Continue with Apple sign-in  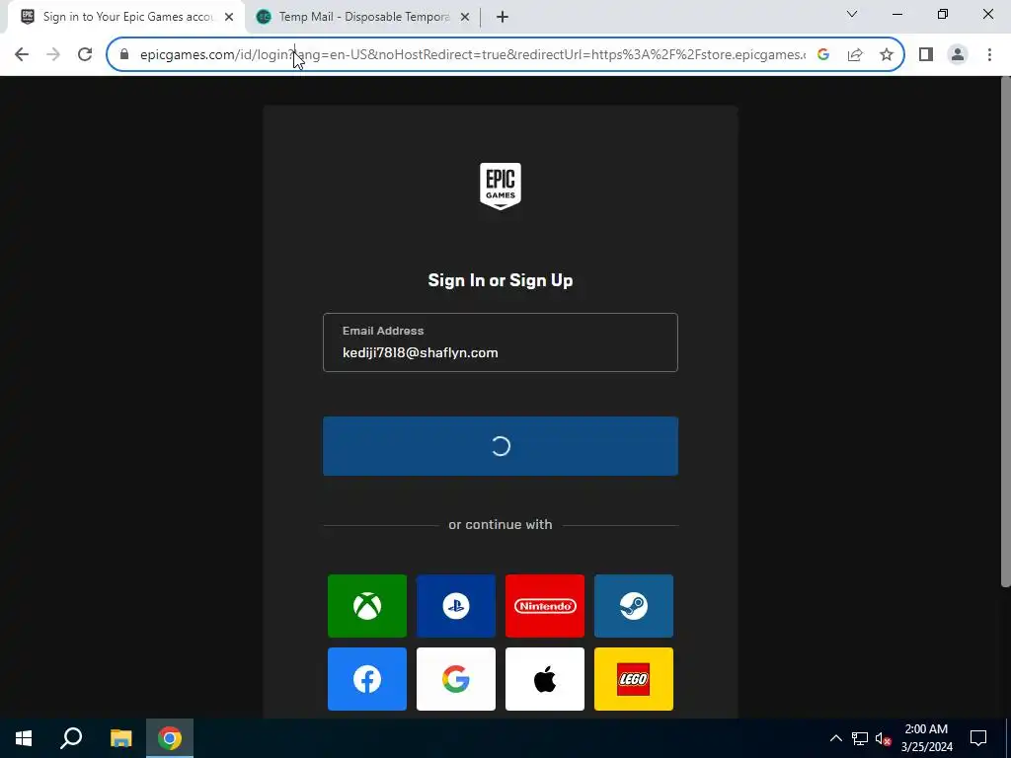pyautogui.click(x=545, y=679)
